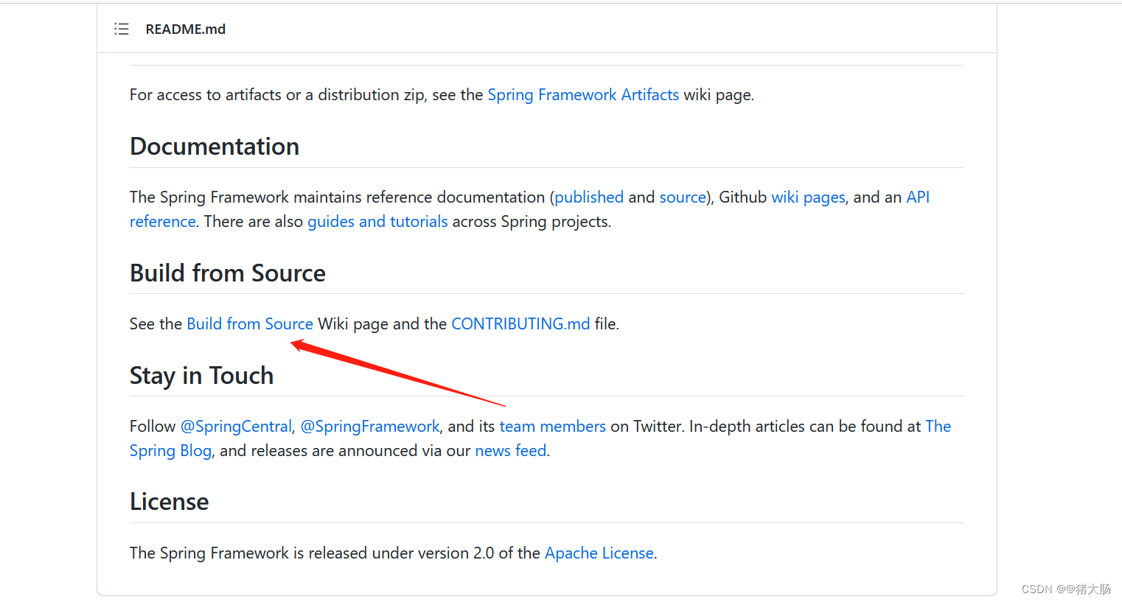The height and width of the screenshot is (602, 1122).
Task: Click the License heading
Action: 170,502
